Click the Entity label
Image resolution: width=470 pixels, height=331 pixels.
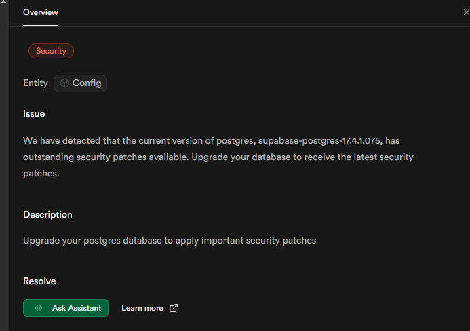[35, 83]
